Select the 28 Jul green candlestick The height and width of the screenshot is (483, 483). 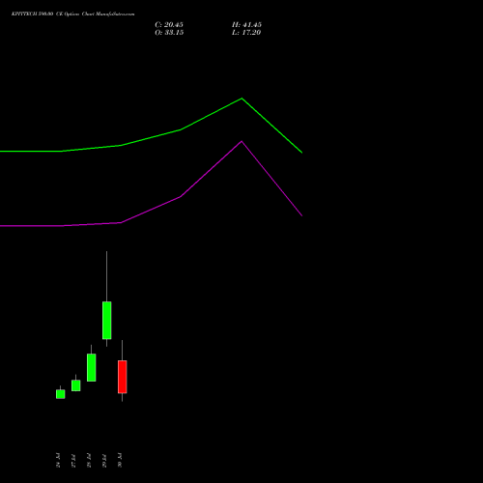pos(92,367)
